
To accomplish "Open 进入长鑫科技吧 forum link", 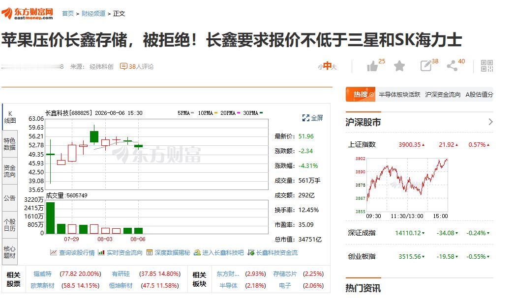I will tap(223, 252).
